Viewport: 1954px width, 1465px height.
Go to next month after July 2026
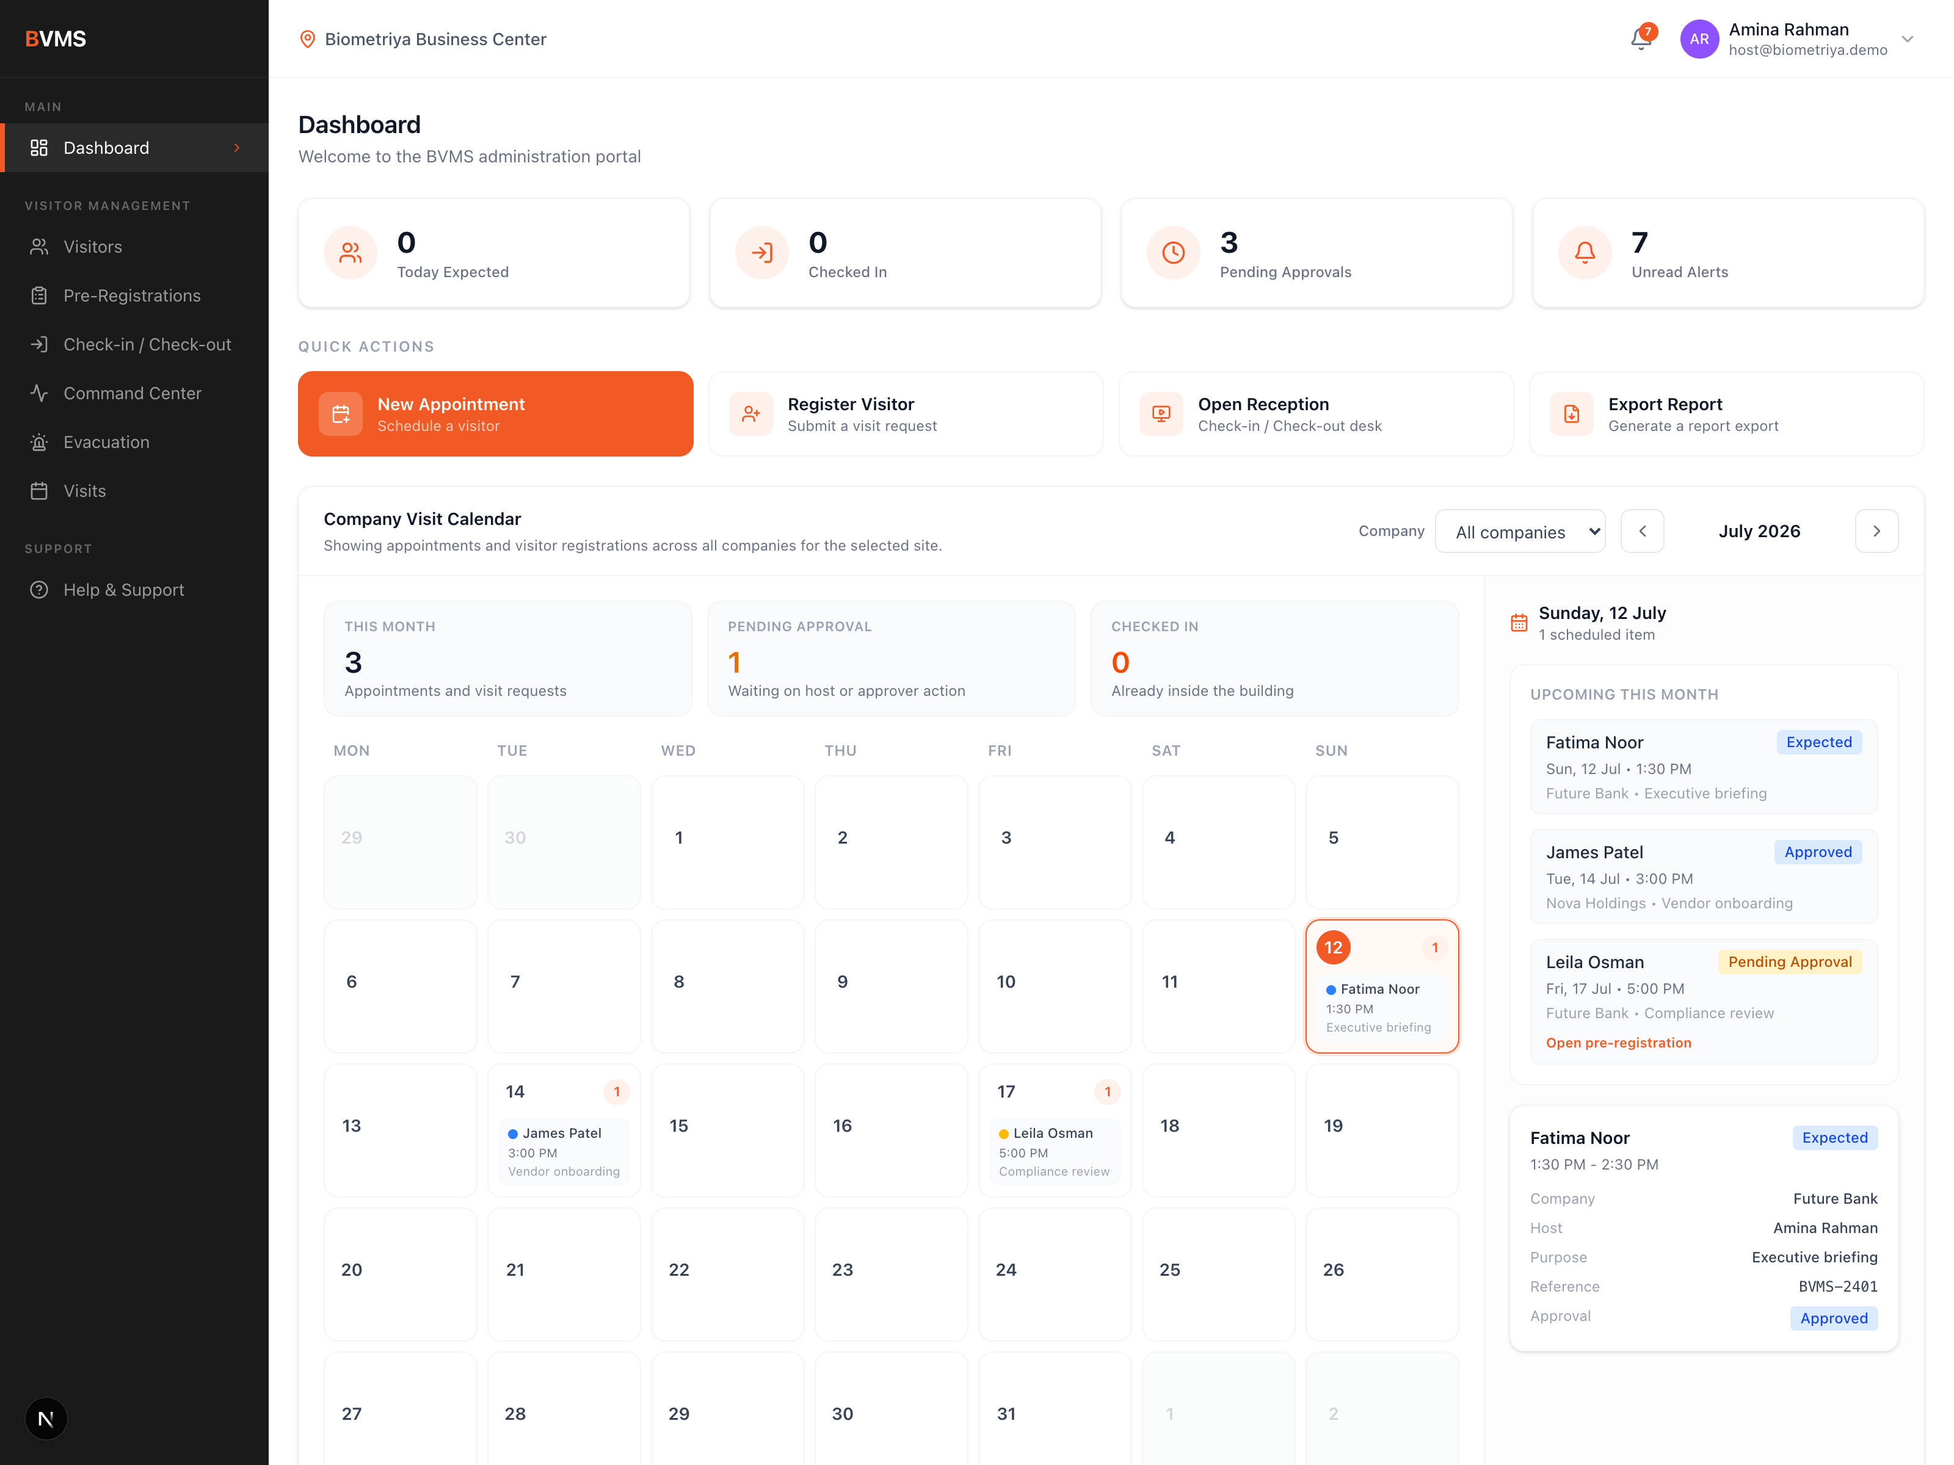1876,532
